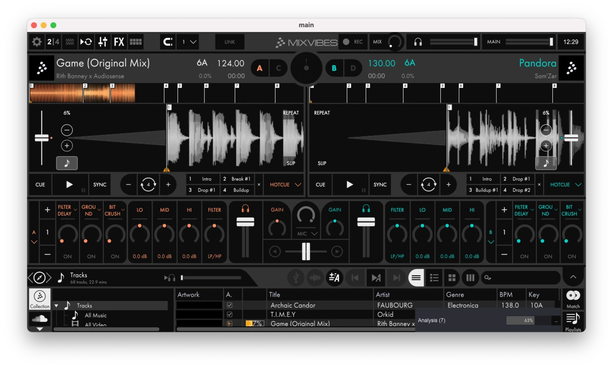Select deck A button

[260, 68]
